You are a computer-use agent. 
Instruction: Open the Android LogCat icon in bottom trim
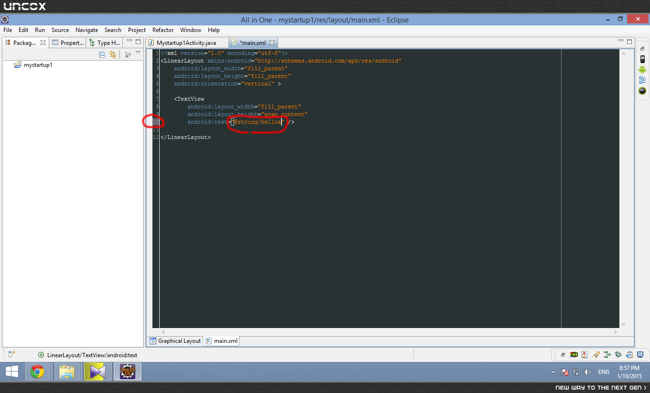tap(574, 355)
